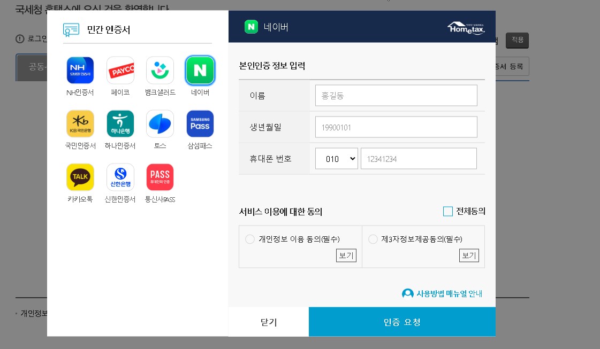Click 보기 next to 개인정보 이용 동의

coord(346,255)
